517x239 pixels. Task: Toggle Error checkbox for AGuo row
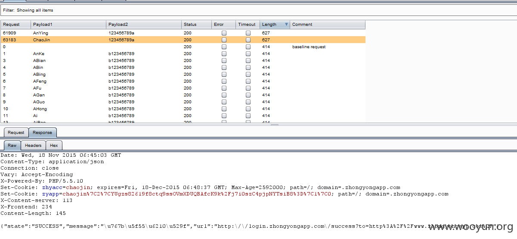tap(224, 102)
